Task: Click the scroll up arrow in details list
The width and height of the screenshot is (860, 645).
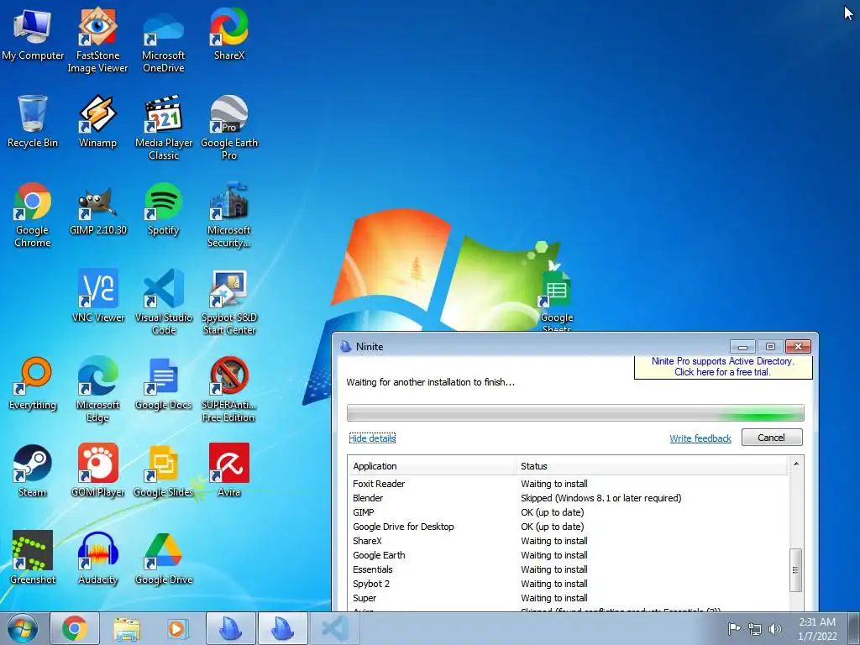Action: (796, 464)
